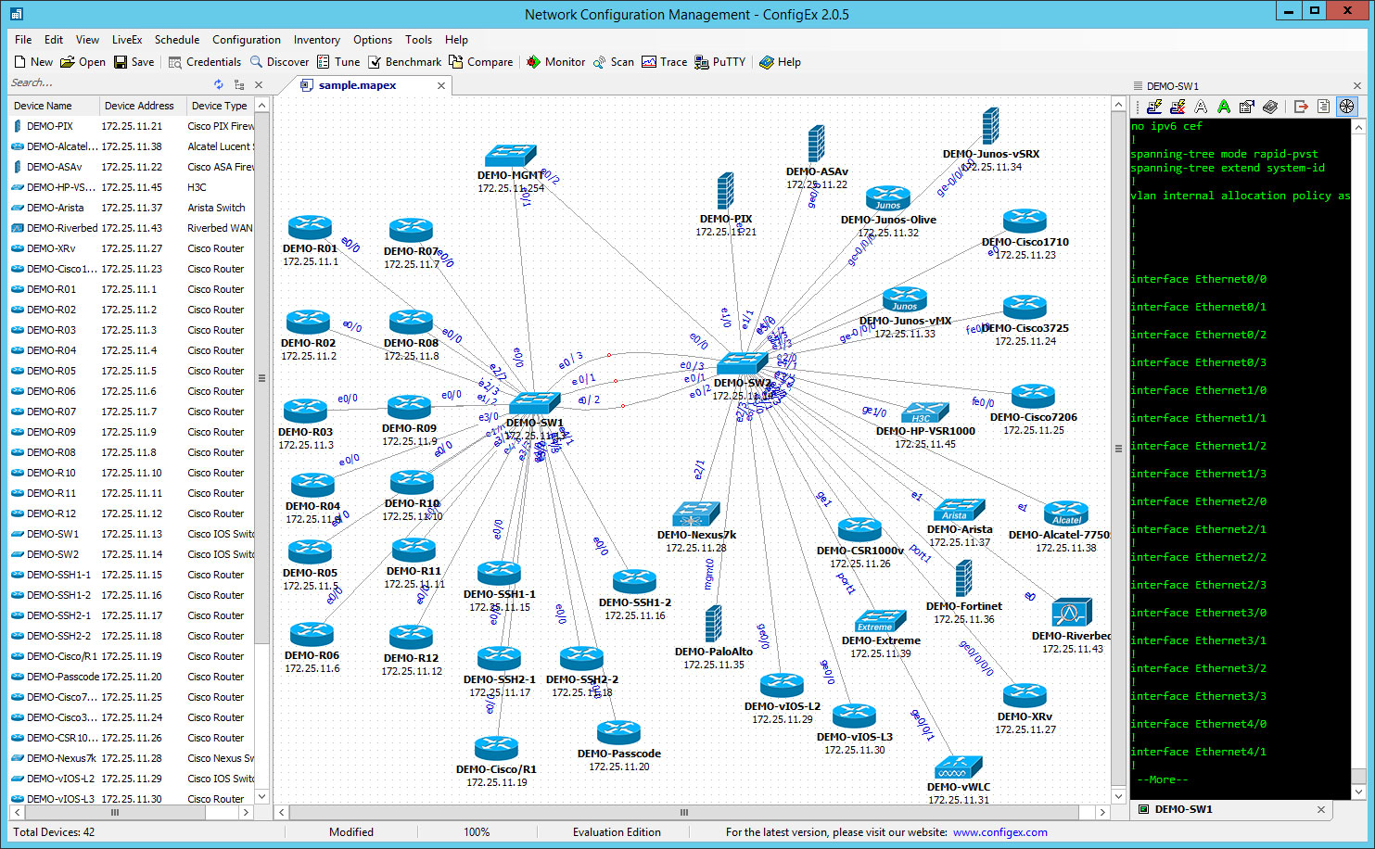
Task: Click the Open folder toolbar button
Action: coord(83,62)
